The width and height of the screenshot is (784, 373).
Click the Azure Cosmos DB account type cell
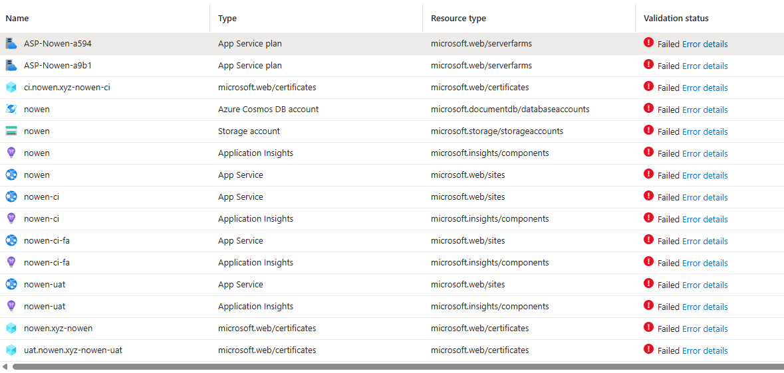pyautogui.click(x=268, y=110)
